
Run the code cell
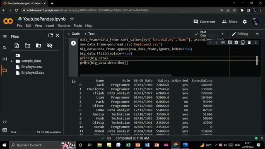coord(73,43)
